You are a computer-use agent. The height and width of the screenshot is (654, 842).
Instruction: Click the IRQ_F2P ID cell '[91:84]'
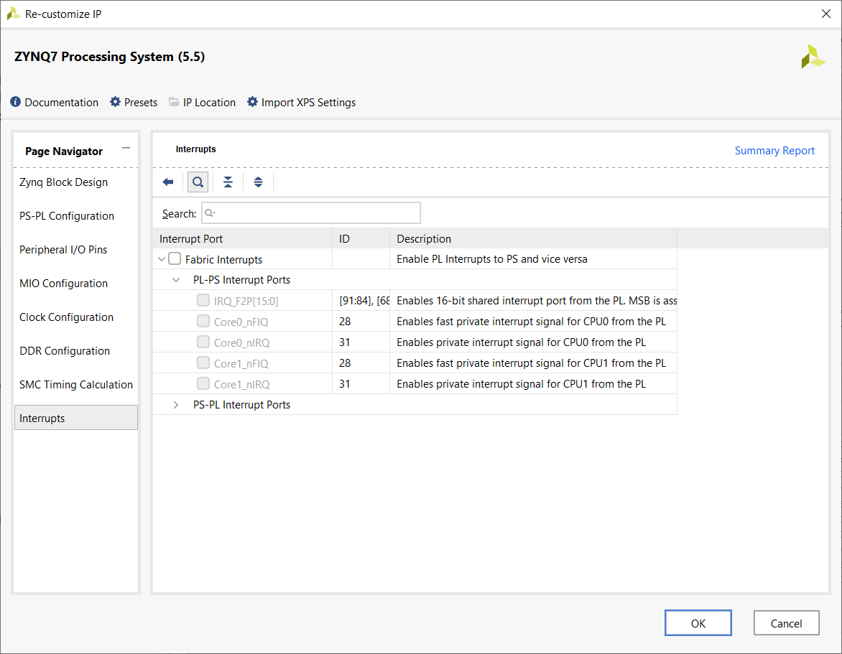(x=361, y=301)
